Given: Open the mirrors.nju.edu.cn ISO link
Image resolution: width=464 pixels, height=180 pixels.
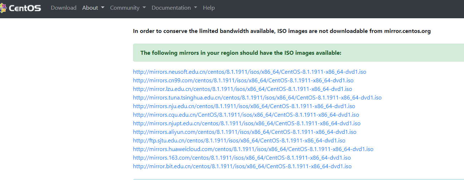Looking at the screenshot, I should (x=244, y=106).
